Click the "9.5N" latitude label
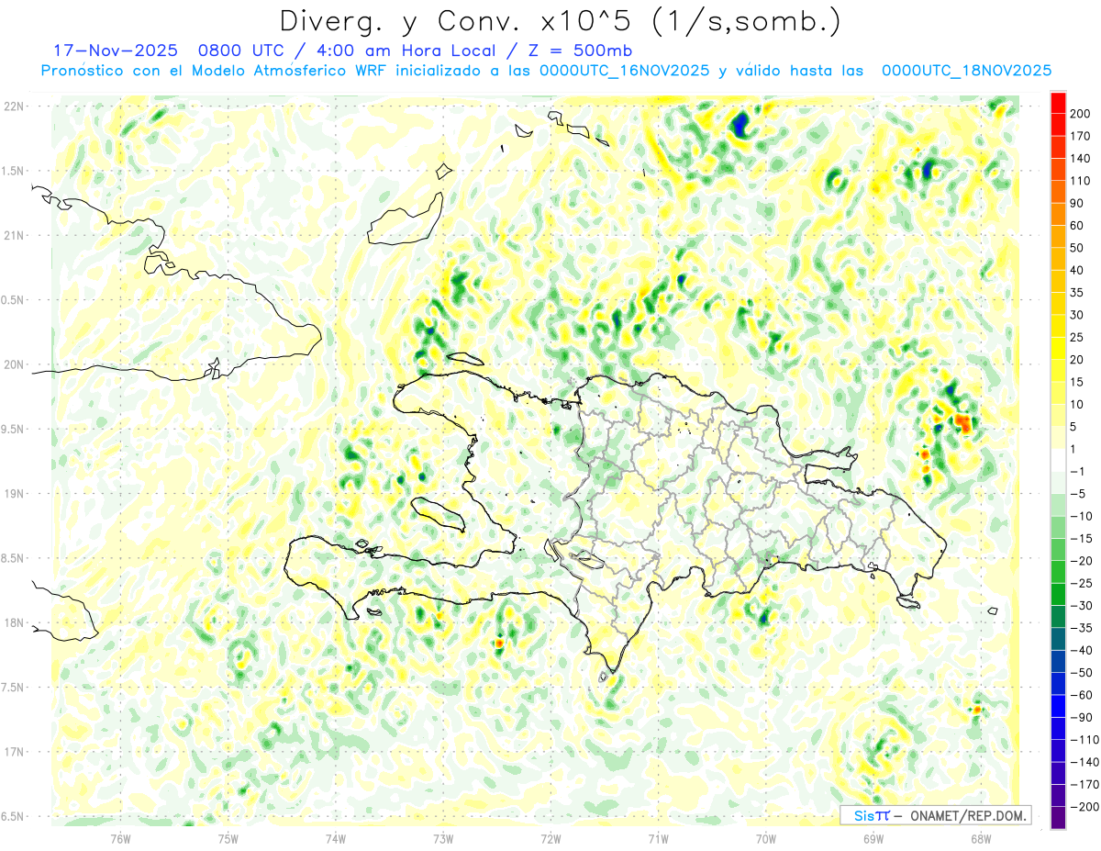This screenshot has width=1101, height=851. (x=14, y=430)
